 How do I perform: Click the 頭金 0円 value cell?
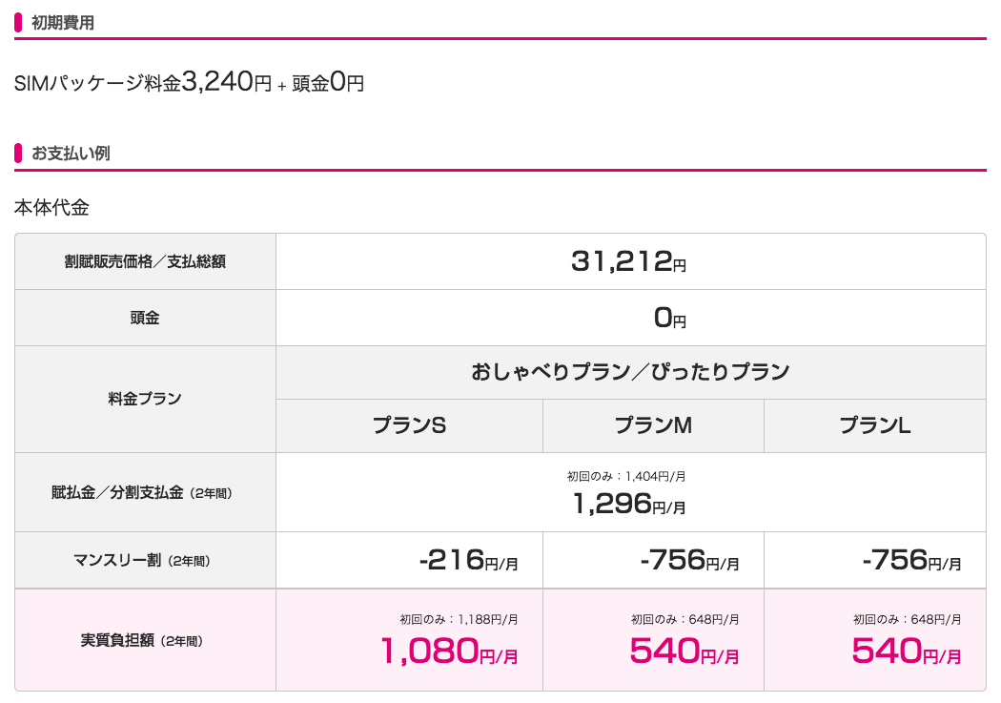pyautogui.click(x=631, y=318)
